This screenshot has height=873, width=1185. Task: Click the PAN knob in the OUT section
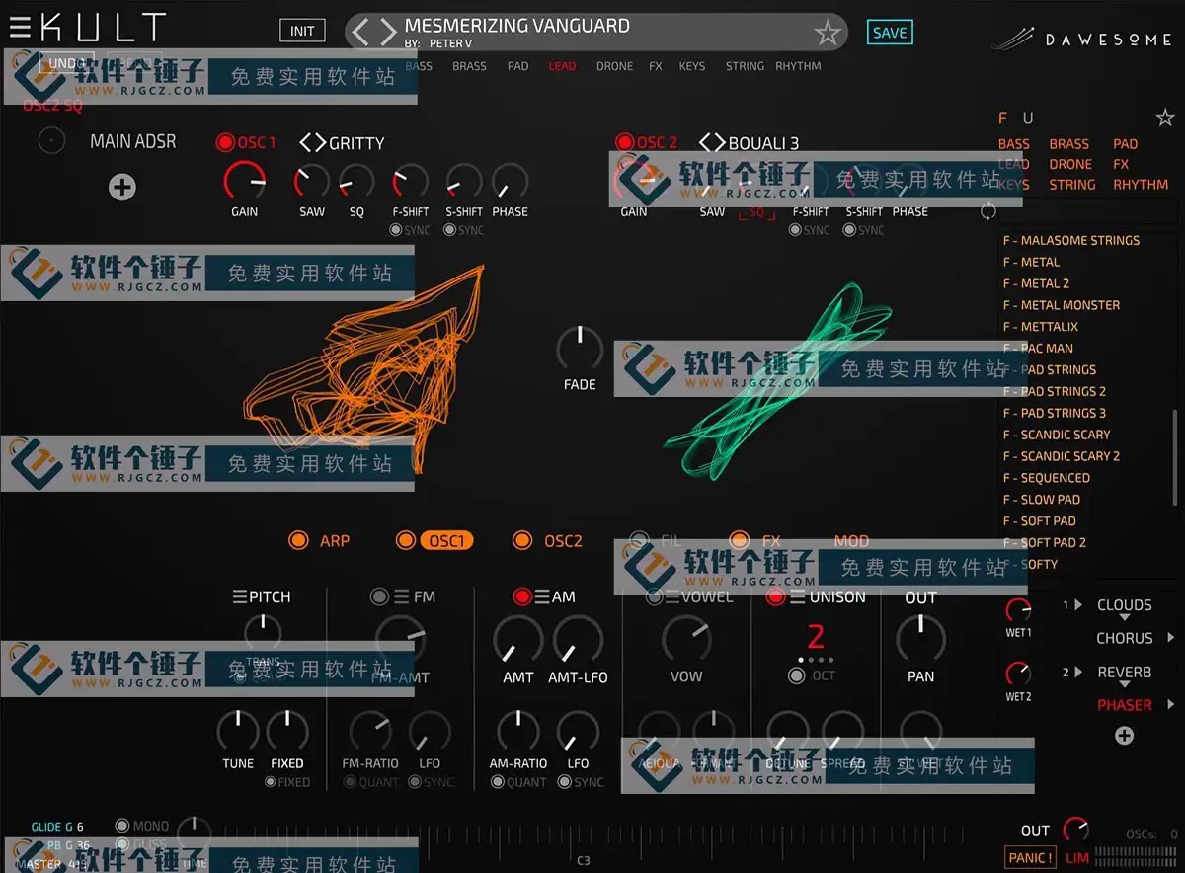[920, 639]
